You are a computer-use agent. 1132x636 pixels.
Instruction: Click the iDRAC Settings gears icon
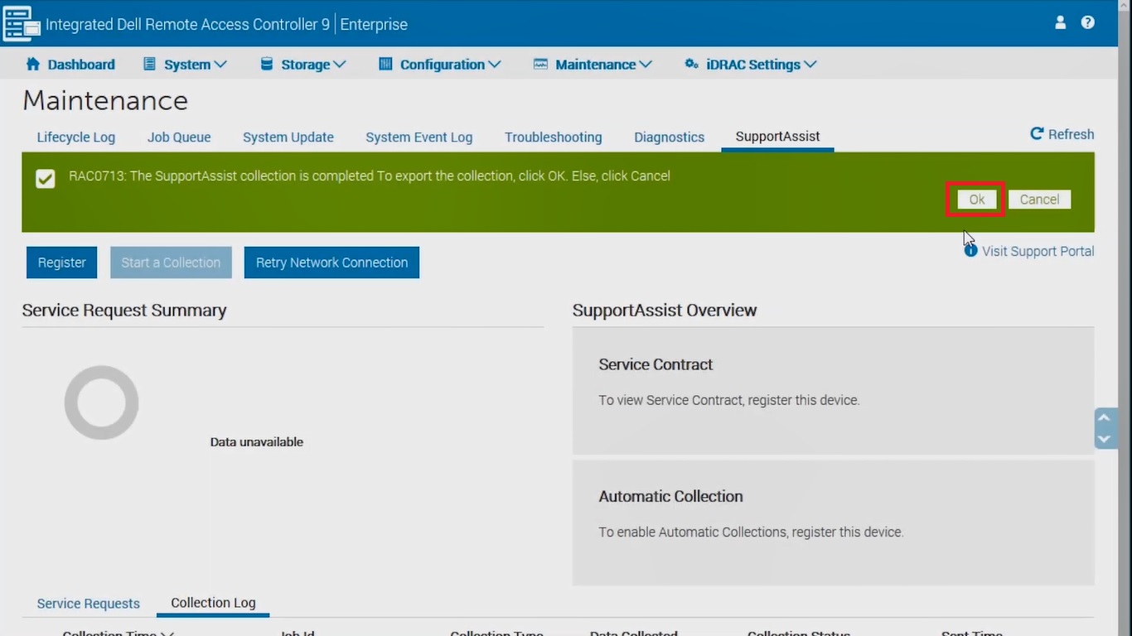coord(691,65)
